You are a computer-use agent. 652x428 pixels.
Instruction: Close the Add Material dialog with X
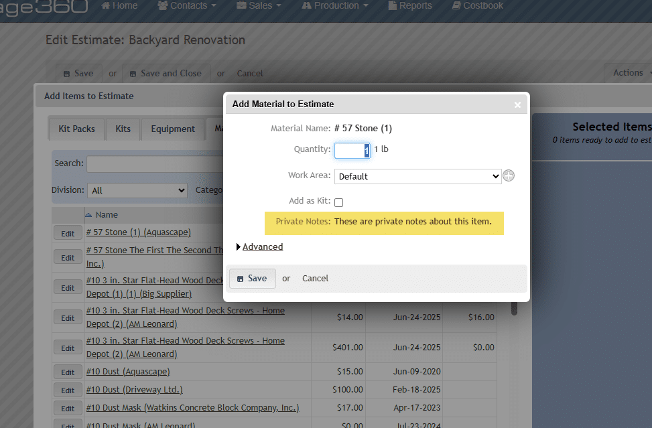(x=517, y=104)
